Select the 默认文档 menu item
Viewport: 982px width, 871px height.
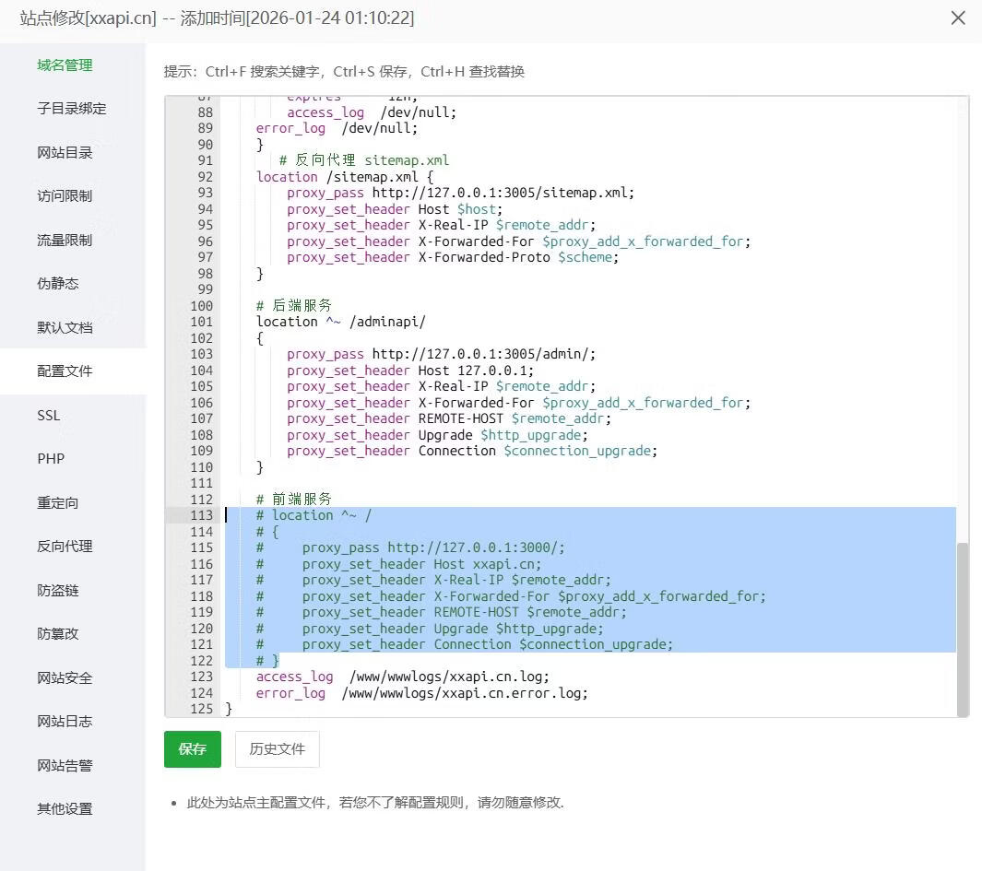(65, 328)
